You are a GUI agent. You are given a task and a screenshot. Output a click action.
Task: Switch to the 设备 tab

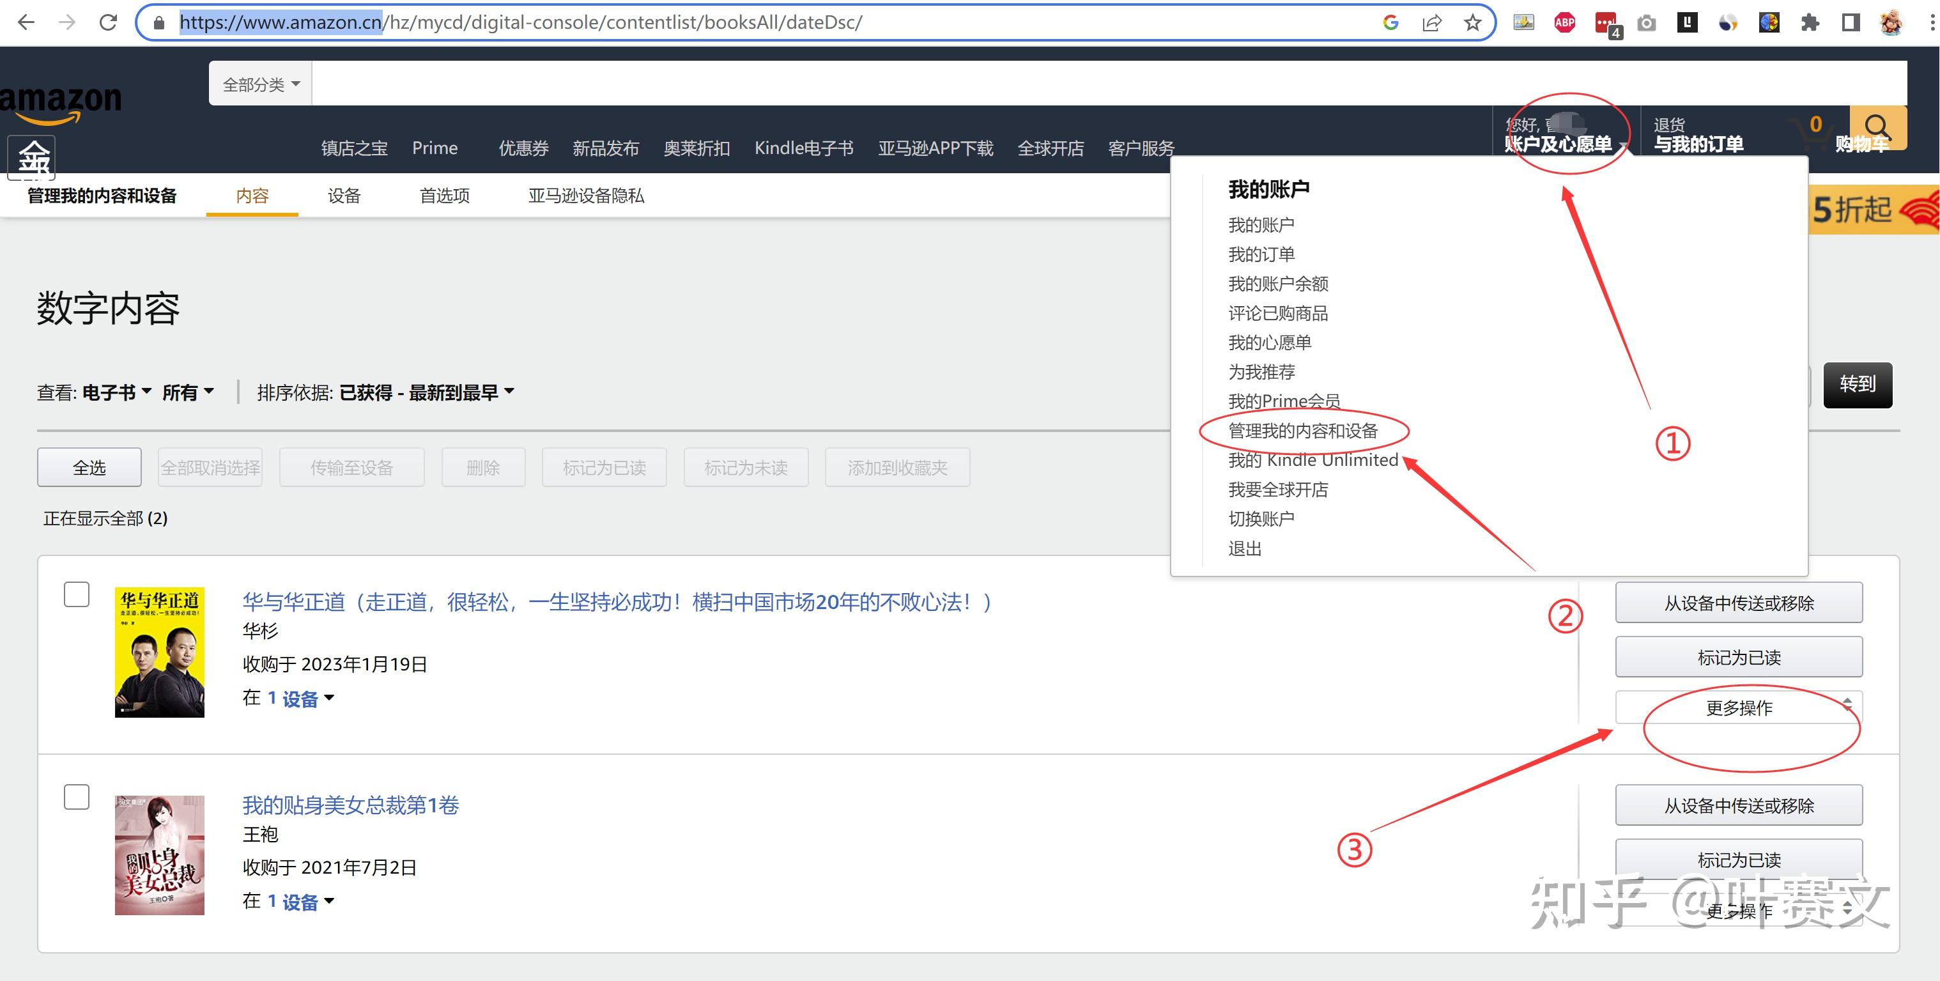[344, 196]
